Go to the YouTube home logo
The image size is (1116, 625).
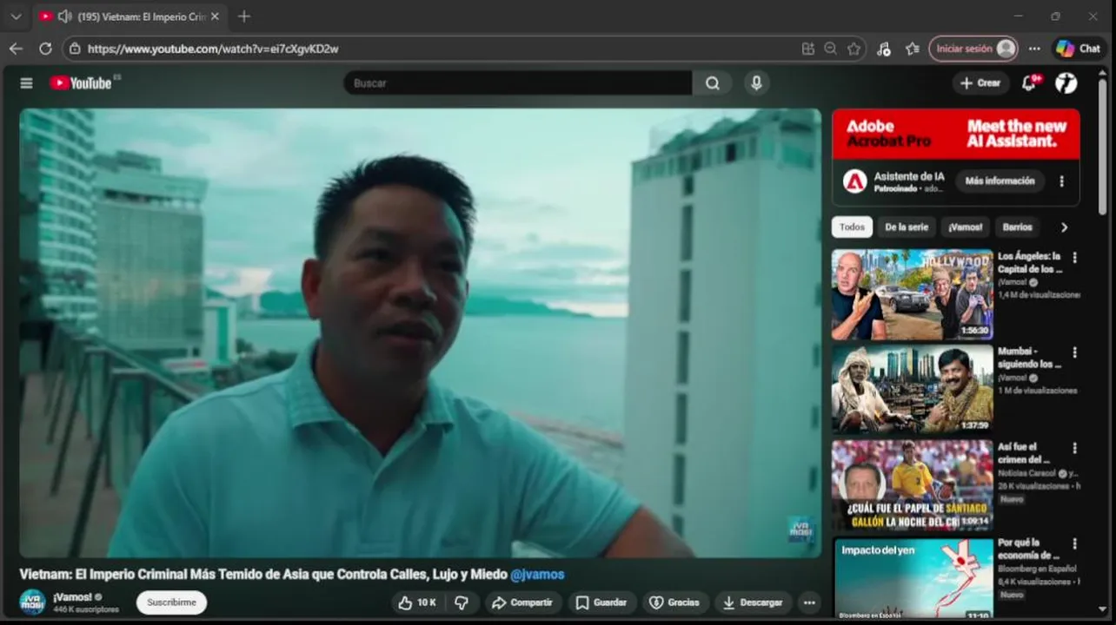click(81, 83)
